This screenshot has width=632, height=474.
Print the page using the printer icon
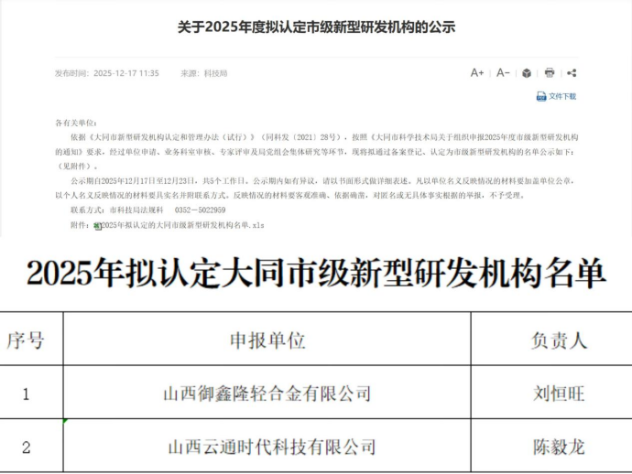(x=550, y=73)
